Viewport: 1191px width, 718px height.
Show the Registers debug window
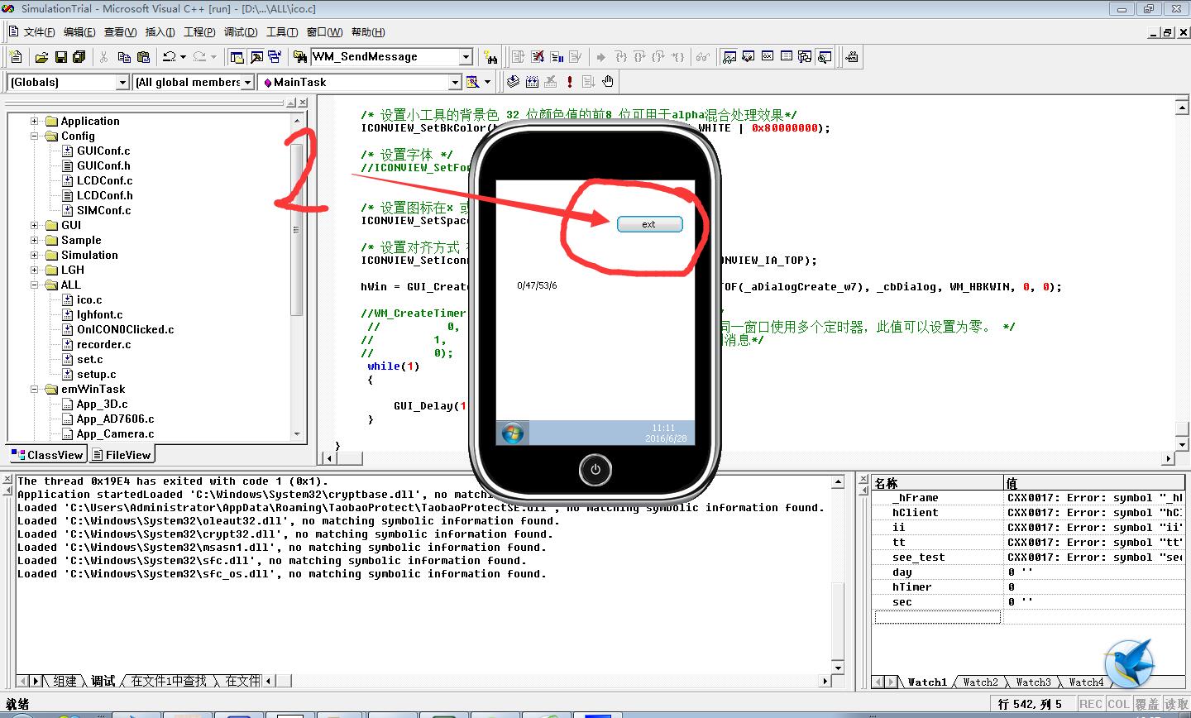768,57
